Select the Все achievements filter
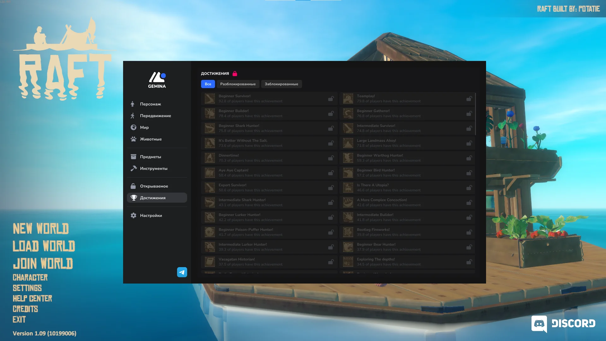 tap(208, 84)
